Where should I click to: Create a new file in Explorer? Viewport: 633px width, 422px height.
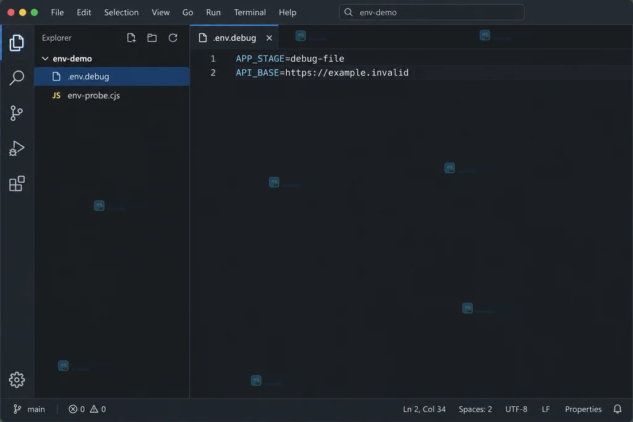coord(131,38)
